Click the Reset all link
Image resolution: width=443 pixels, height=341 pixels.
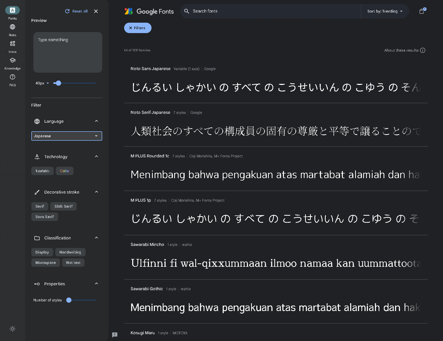click(80, 11)
